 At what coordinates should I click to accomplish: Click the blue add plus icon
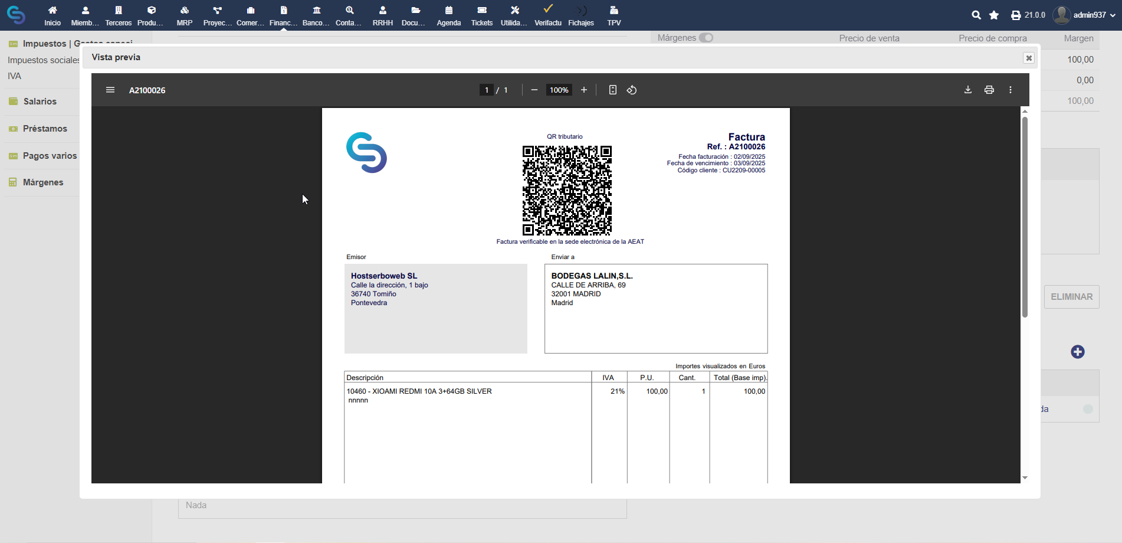point(1078,352)
